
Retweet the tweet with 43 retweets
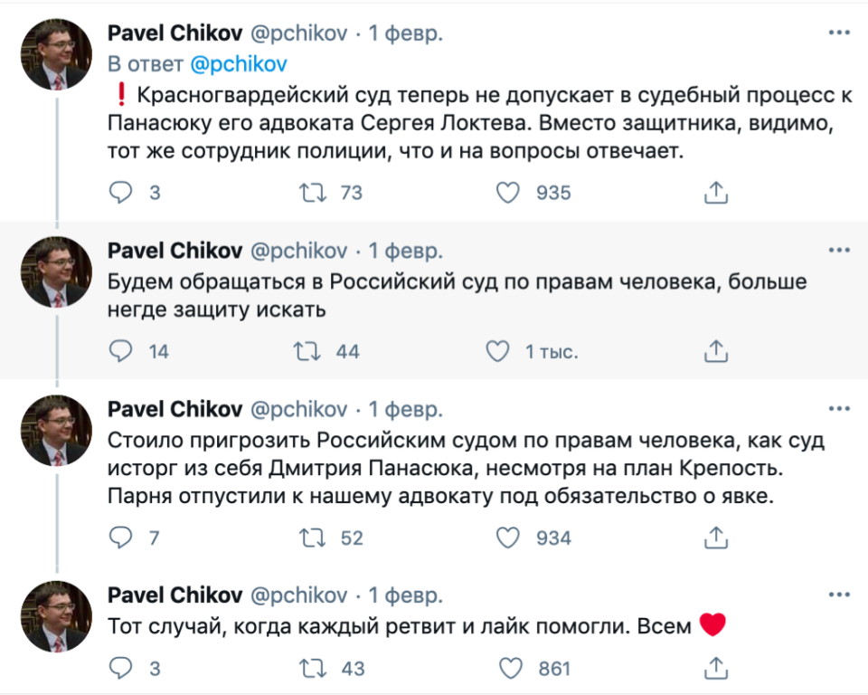(x=313, y=669)
